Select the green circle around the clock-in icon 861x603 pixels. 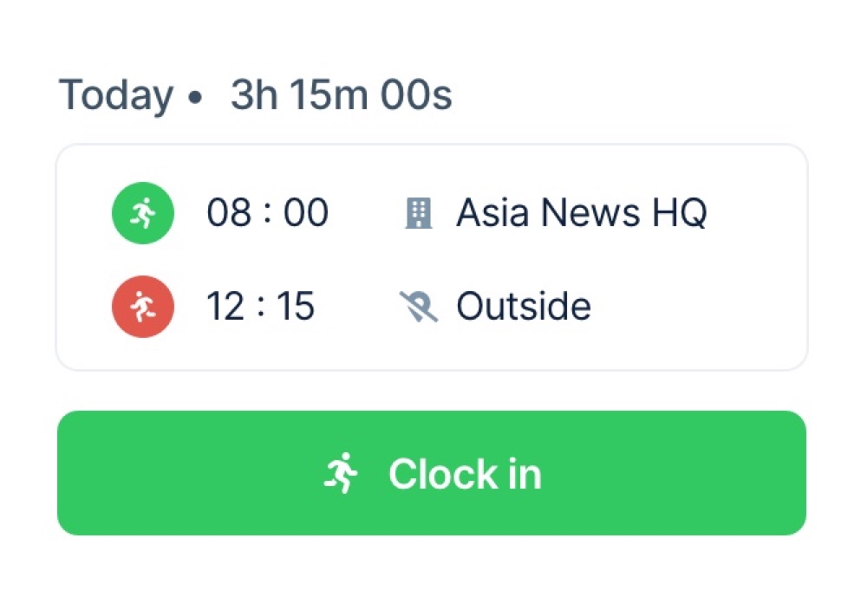142,212
